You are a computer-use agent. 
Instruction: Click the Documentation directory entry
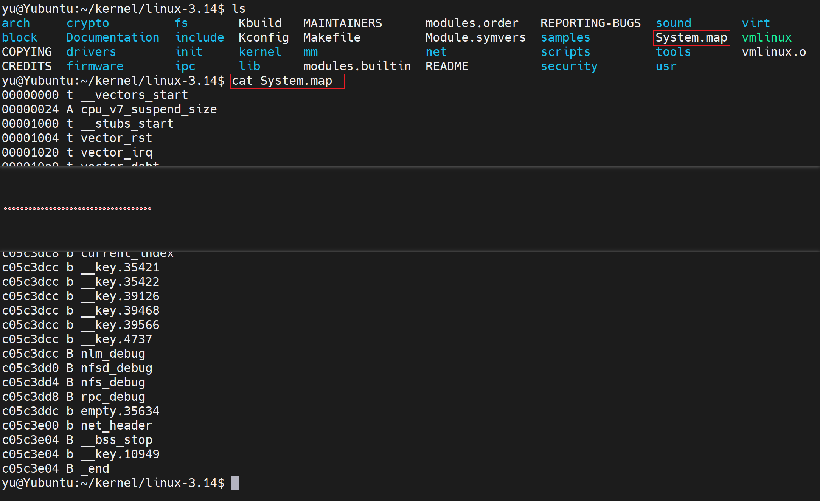113,38
